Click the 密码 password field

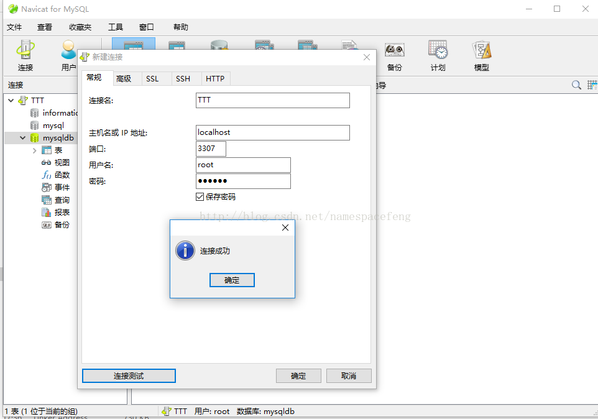click(243, 181)
